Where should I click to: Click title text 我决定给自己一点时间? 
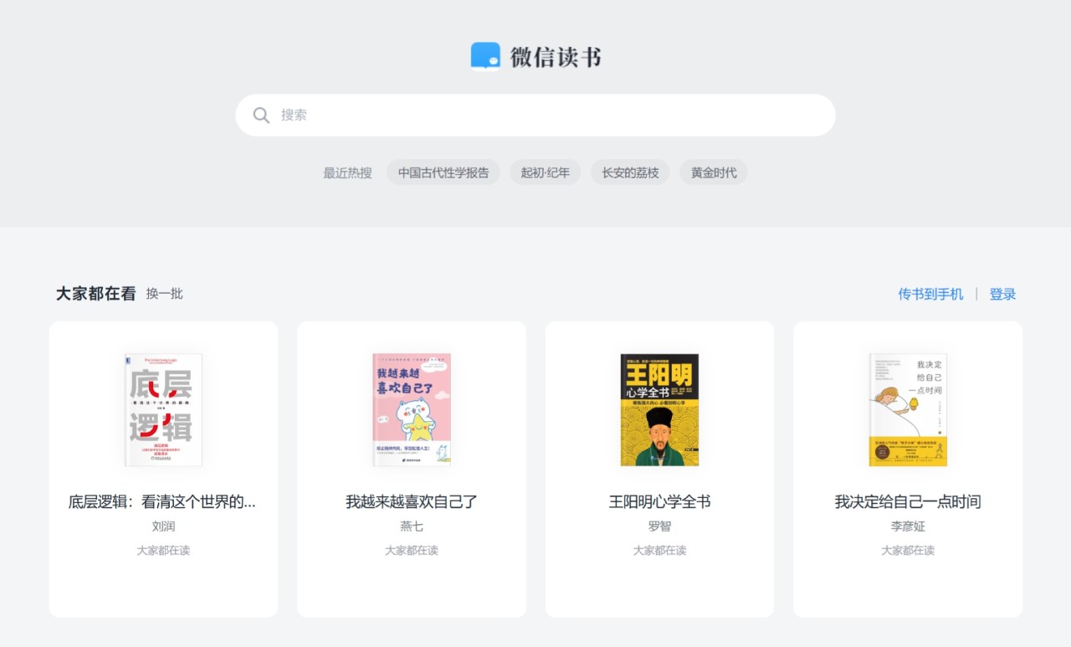pos(908,502)
